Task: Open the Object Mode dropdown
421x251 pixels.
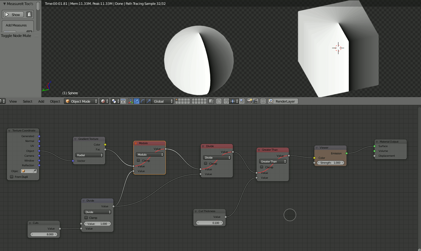Action: 81,101
